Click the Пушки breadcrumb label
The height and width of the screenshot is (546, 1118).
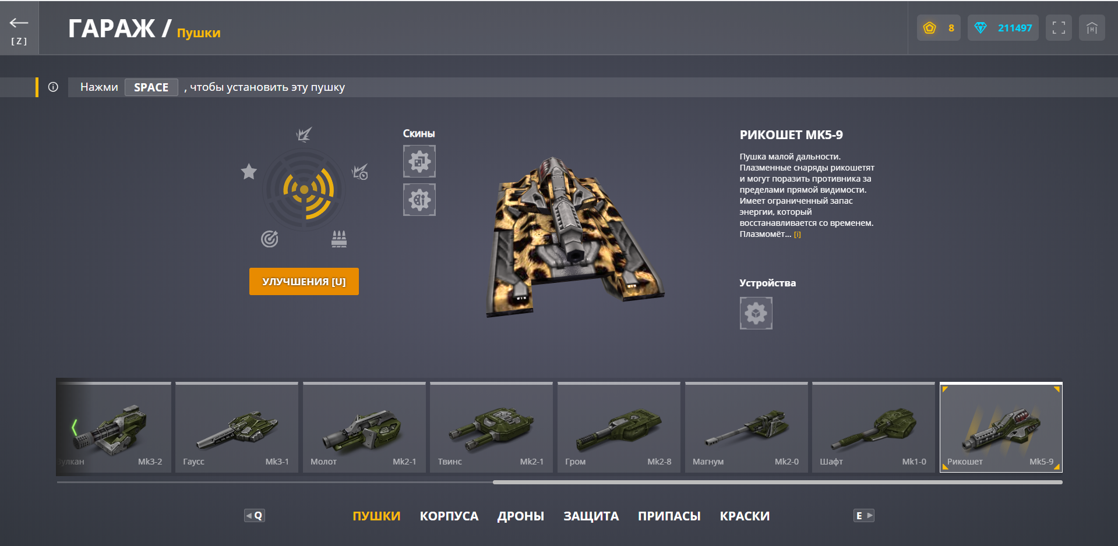(x=199, y=33)
